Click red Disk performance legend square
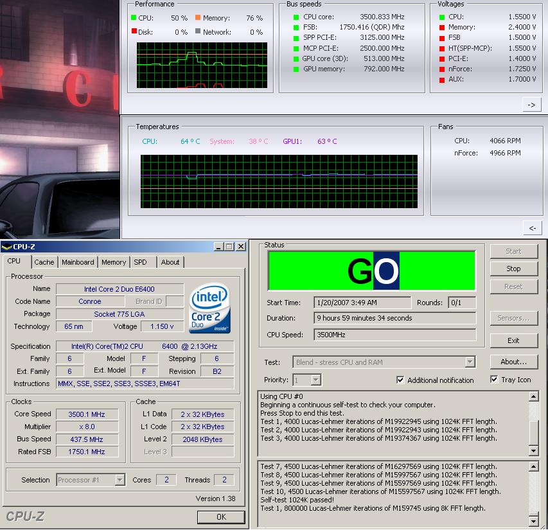Screen dimensions: 548x530 [x=134, y=31]
